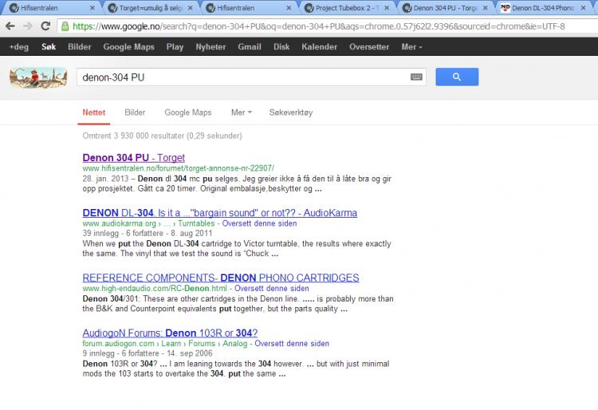This screenshot has width=598, height=410.
Task: Select Søk in the black Google bar
Action: tap(49, 47)
